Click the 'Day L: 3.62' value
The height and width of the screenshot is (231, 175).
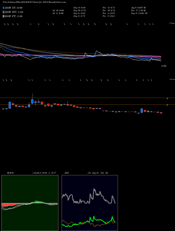(79, 13)
